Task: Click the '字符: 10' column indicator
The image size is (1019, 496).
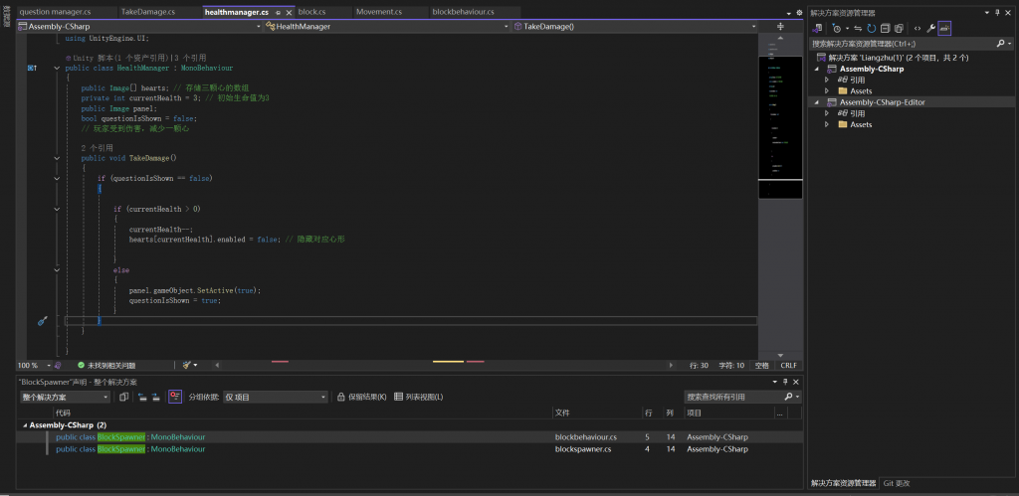Action: click(731, 366)
